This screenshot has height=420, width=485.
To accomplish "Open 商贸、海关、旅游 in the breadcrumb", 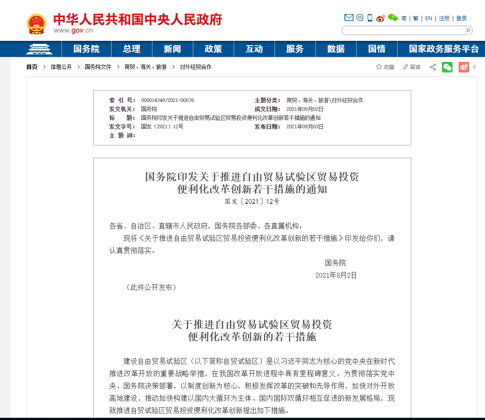I will pos(146,67).
